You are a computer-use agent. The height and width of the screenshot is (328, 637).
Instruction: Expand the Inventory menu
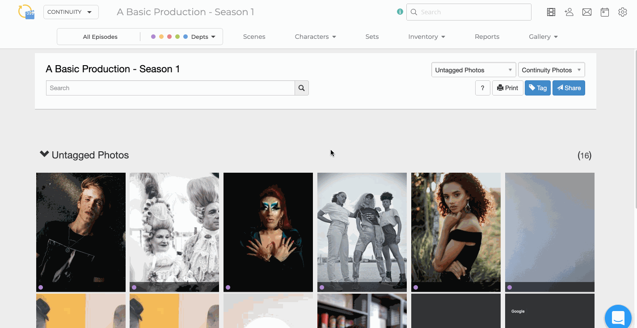click(x=426, y=37)
